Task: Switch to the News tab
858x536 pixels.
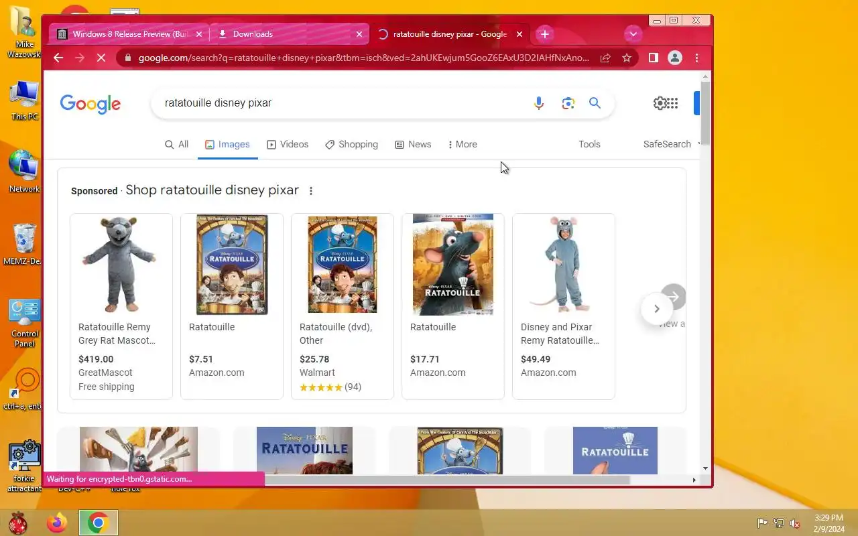Action: tap(413, 145)
